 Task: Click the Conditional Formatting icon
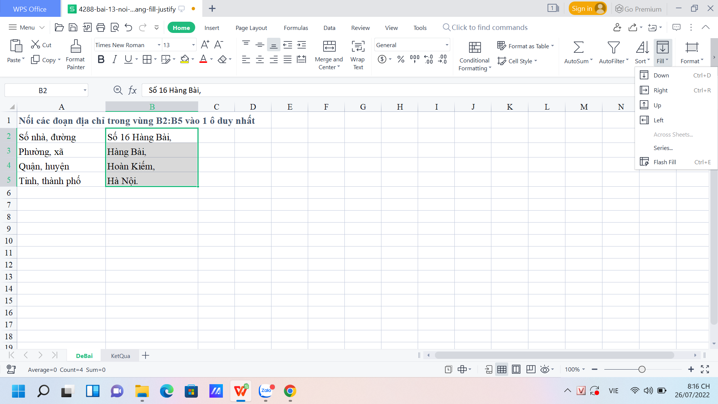475,48
